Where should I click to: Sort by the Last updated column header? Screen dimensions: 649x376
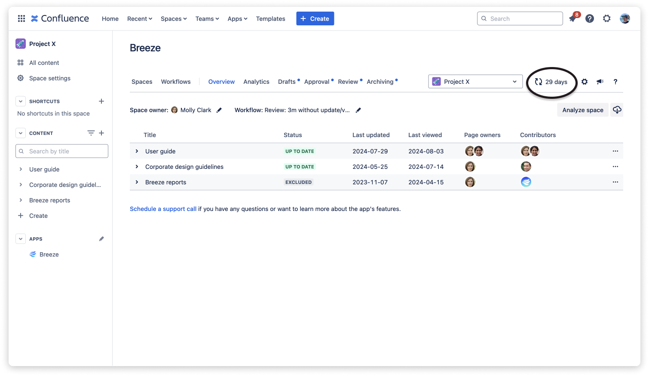click(371, 135)
